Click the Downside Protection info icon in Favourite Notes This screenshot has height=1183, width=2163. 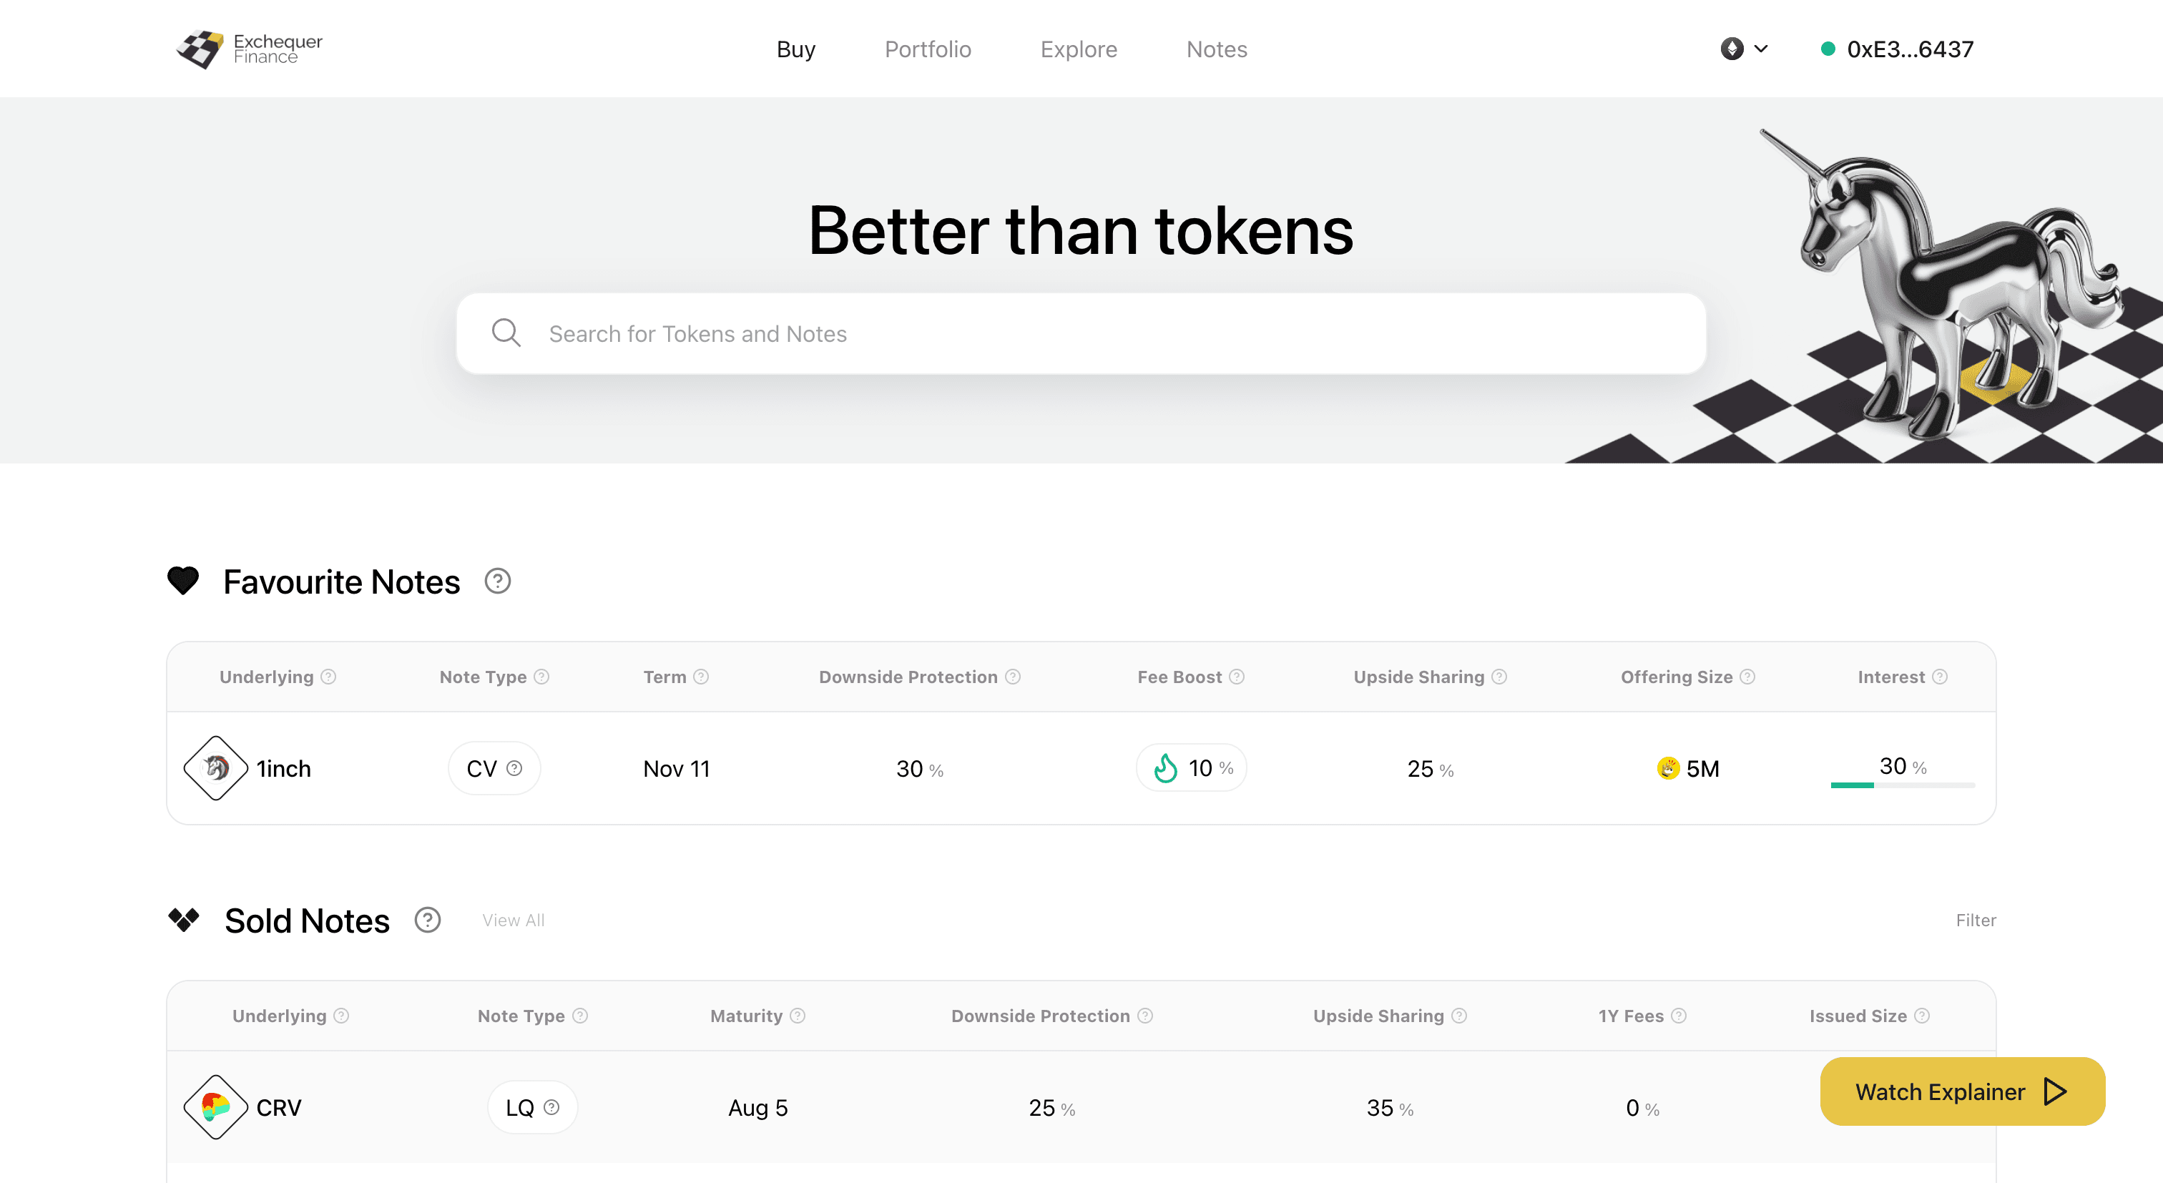tap(1013, 677)
